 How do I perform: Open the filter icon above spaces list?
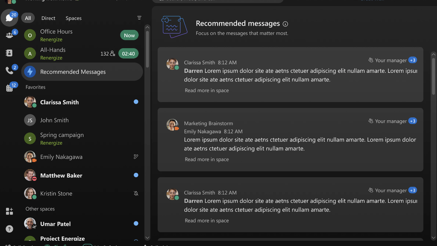pos(139,18)
